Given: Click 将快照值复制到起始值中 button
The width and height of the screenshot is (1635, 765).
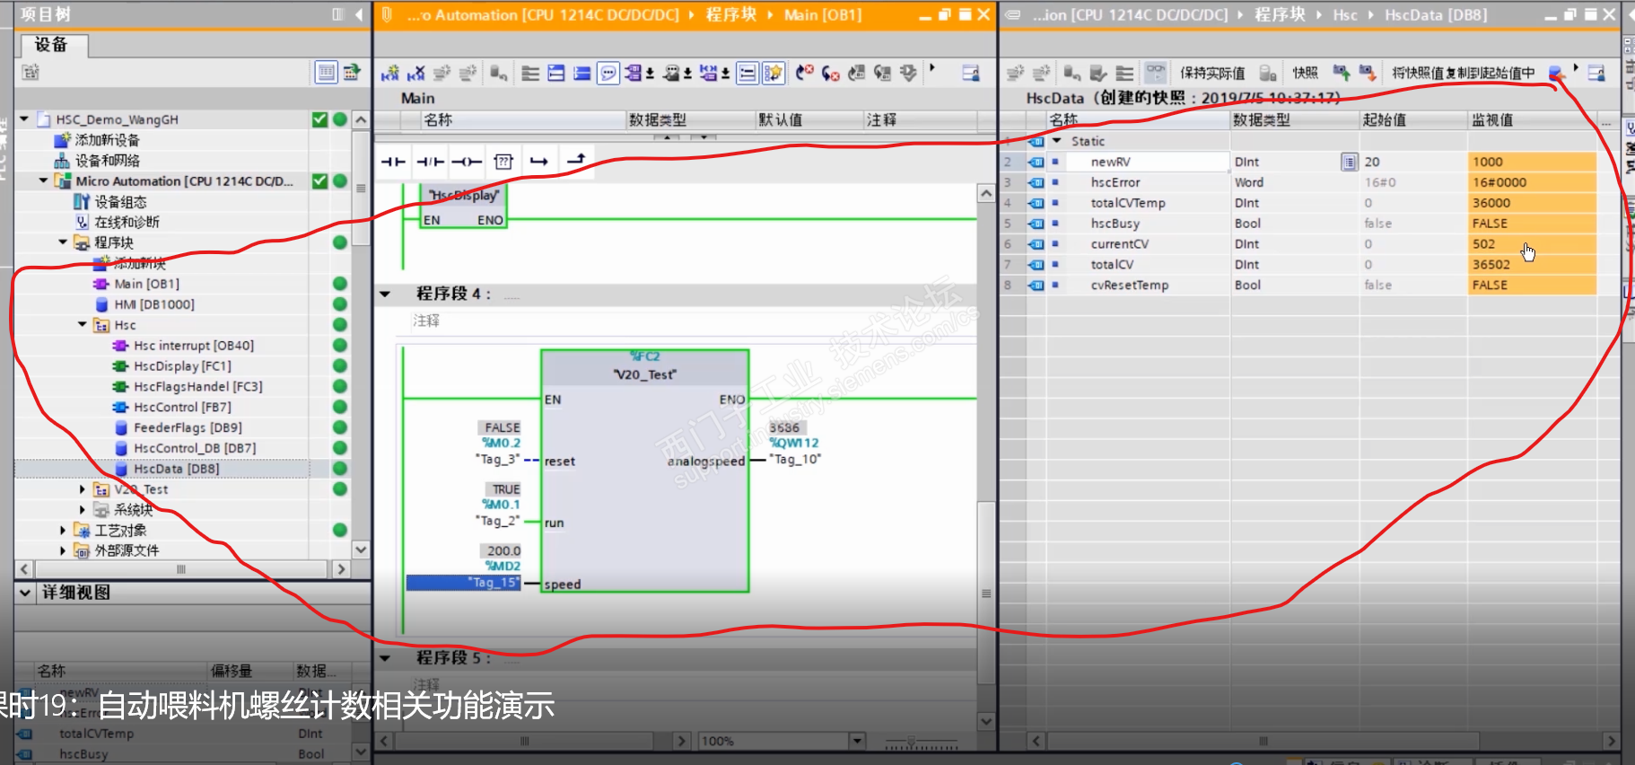Looking at the screenshot, I should tap(1463, 73).
